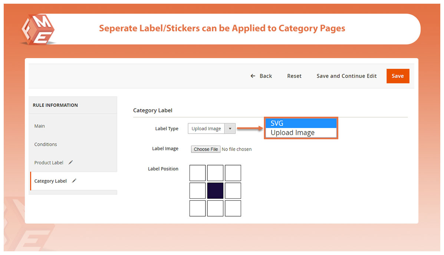Open the Main tab
444x255 pixels.
click(x=40, y=126)
